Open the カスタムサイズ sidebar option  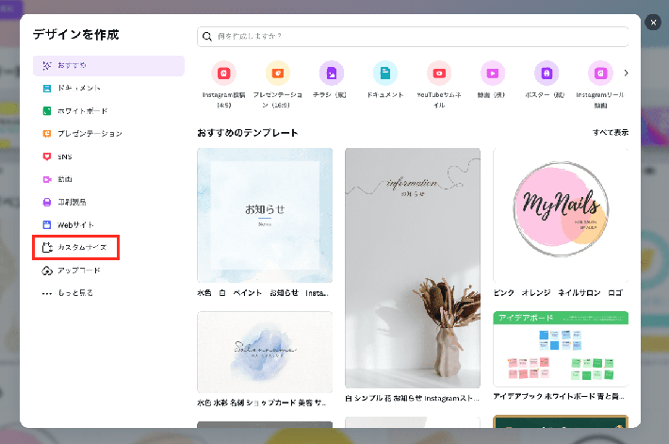coord(76,247)
